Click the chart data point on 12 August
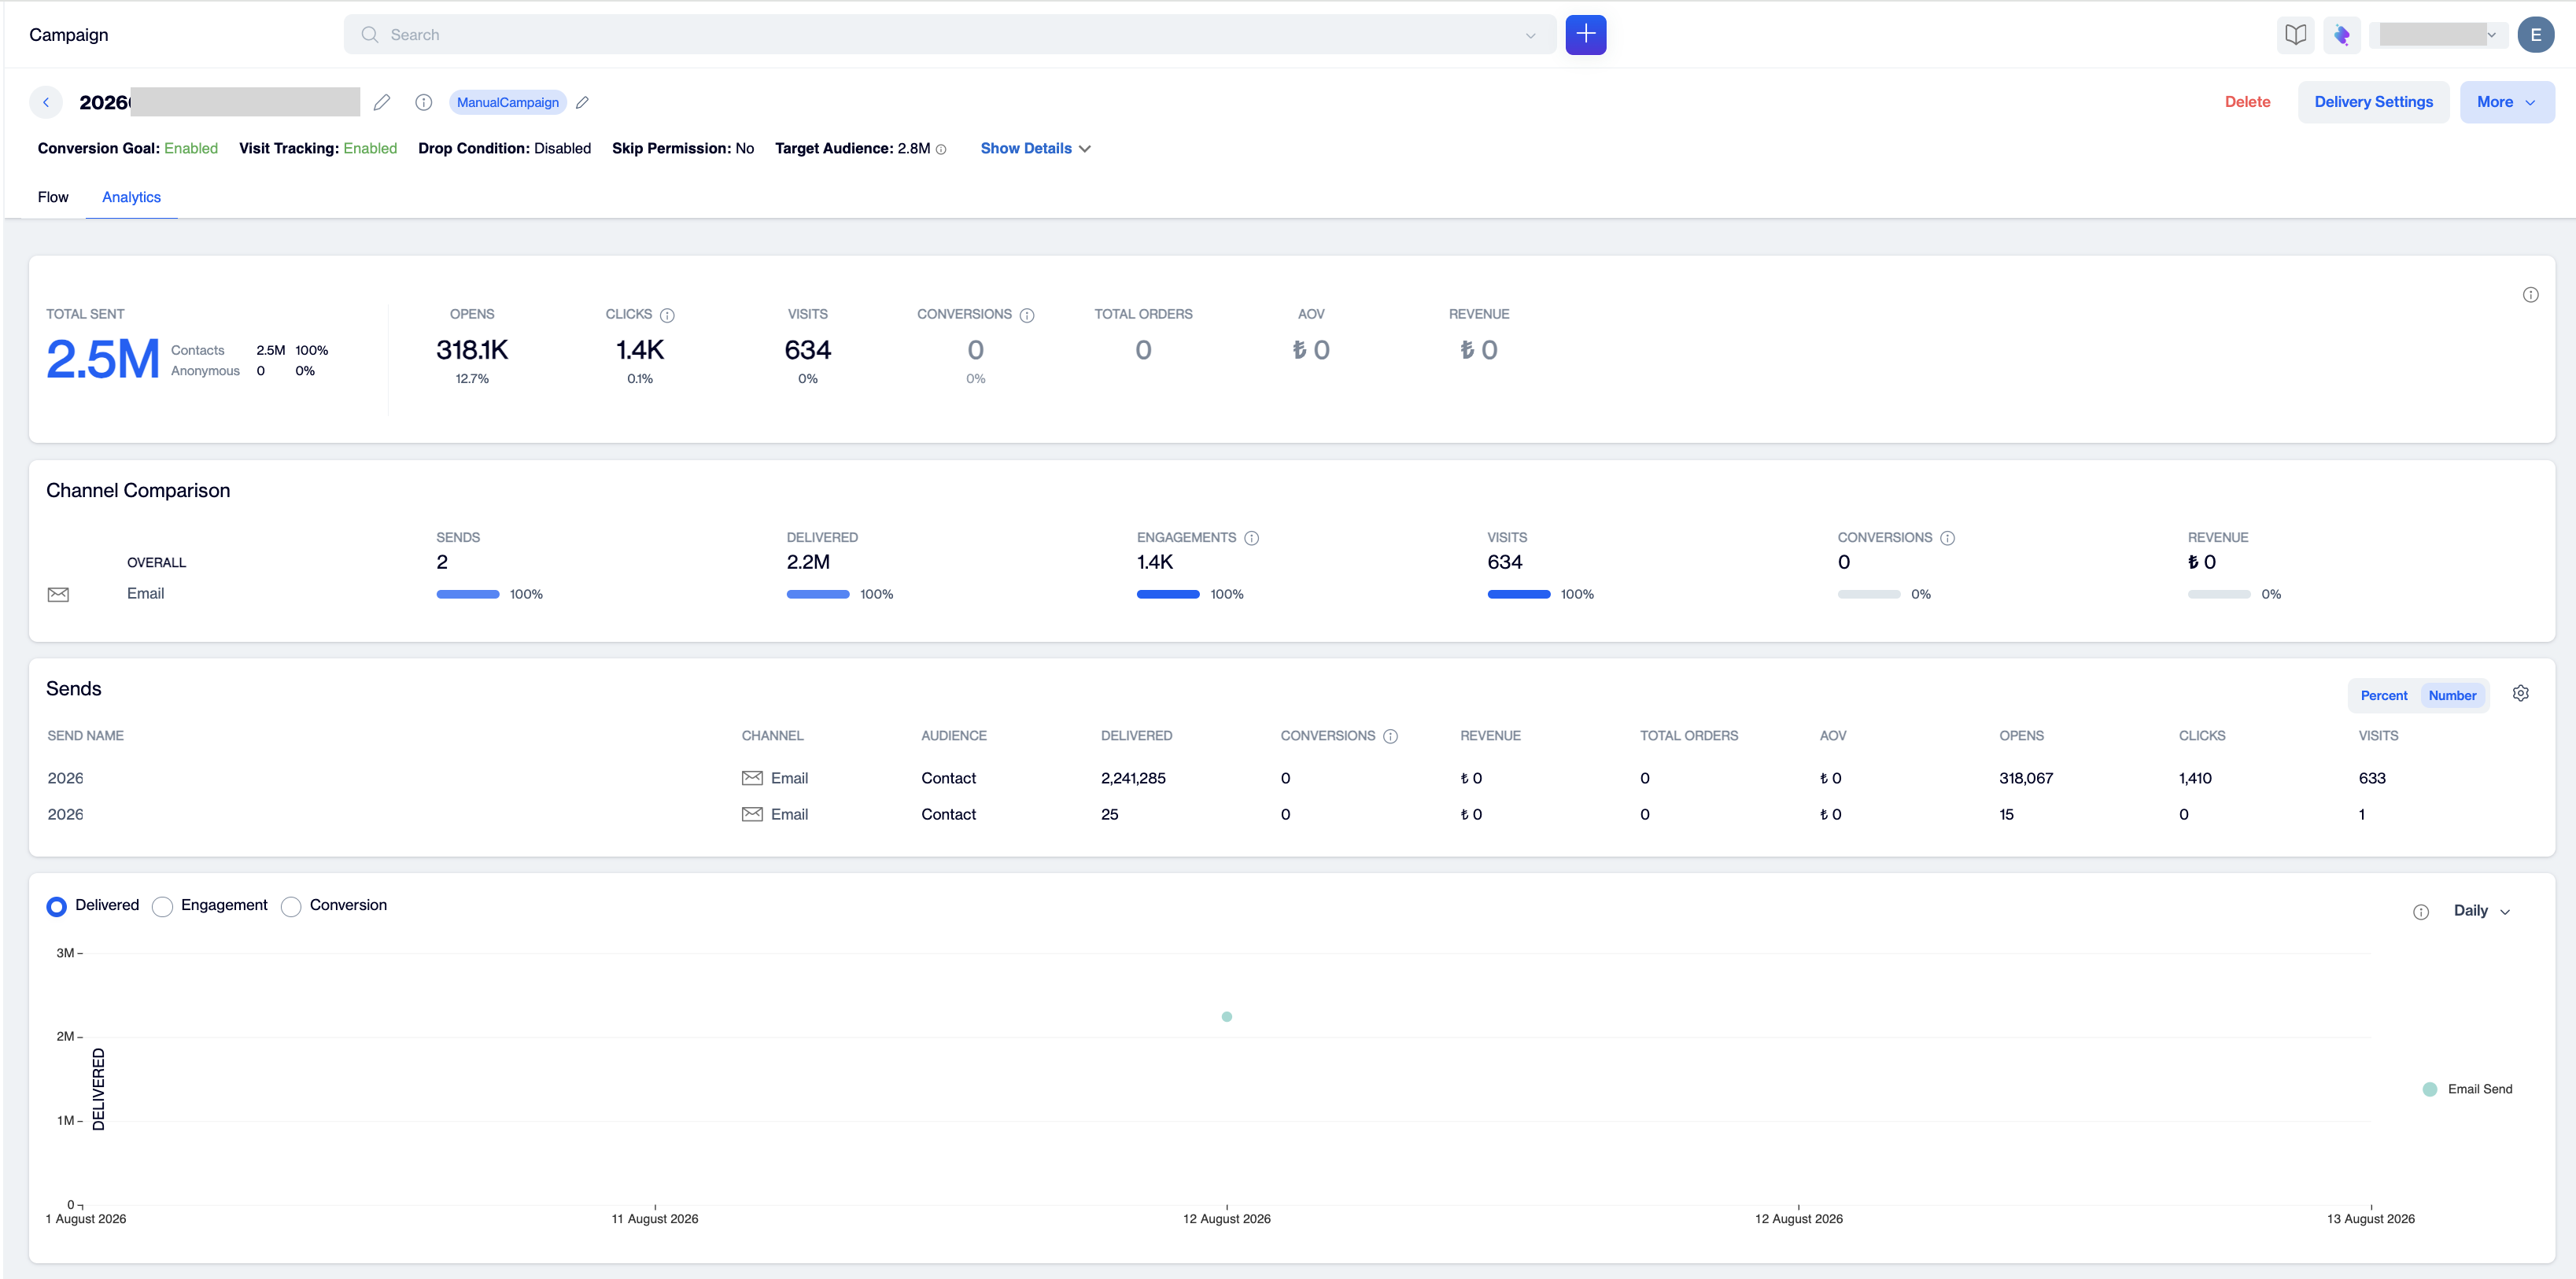 (x=1226, y=1016)
